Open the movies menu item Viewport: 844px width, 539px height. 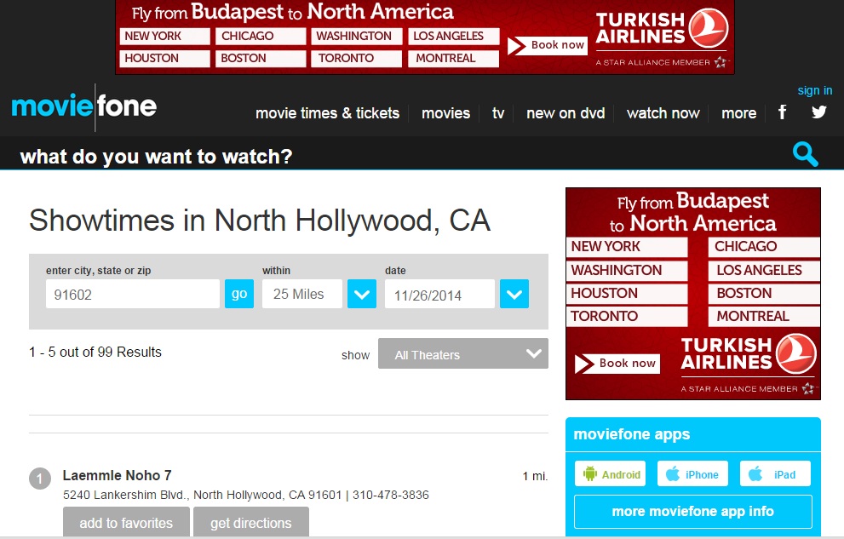445,113
